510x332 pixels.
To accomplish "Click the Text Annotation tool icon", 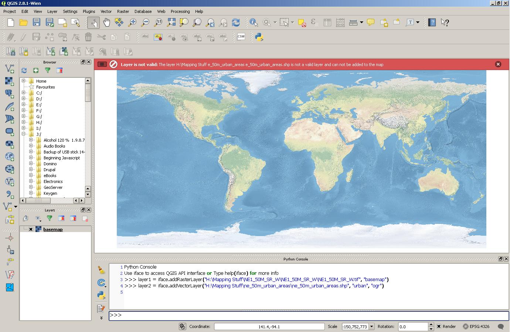I will [x=409, y=23].
